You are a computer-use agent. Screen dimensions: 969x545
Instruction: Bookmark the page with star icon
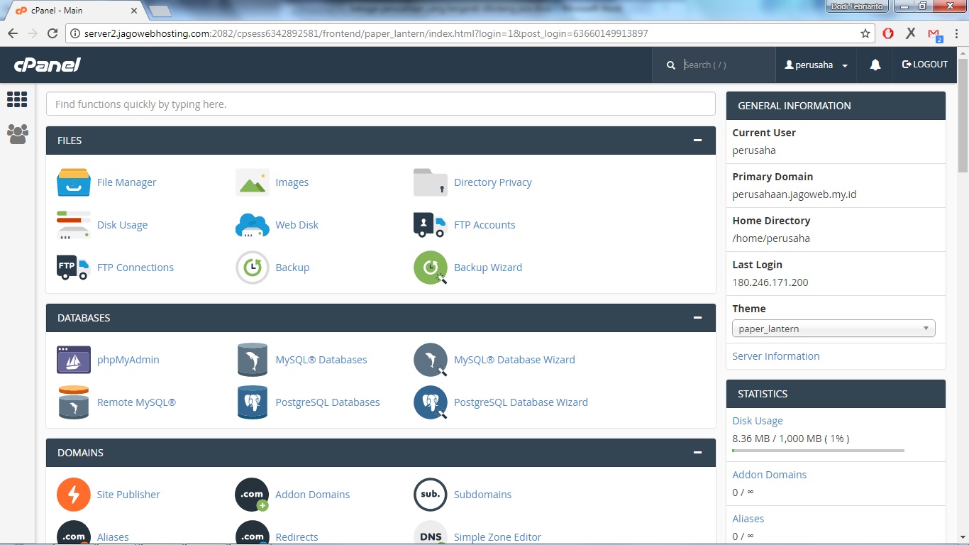tap(865, 33)
